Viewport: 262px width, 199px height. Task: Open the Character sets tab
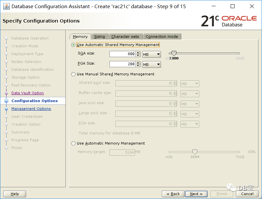click(x=125, y=37)
